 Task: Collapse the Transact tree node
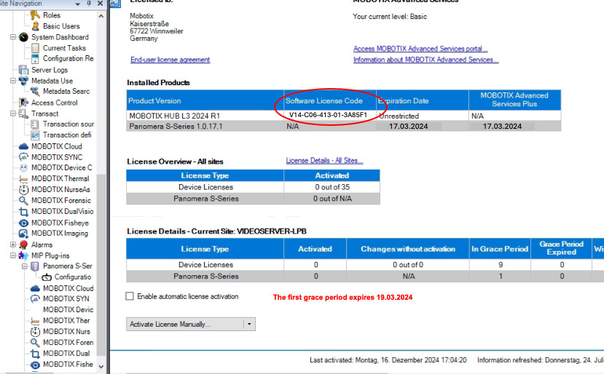click(x=12, y=114)
